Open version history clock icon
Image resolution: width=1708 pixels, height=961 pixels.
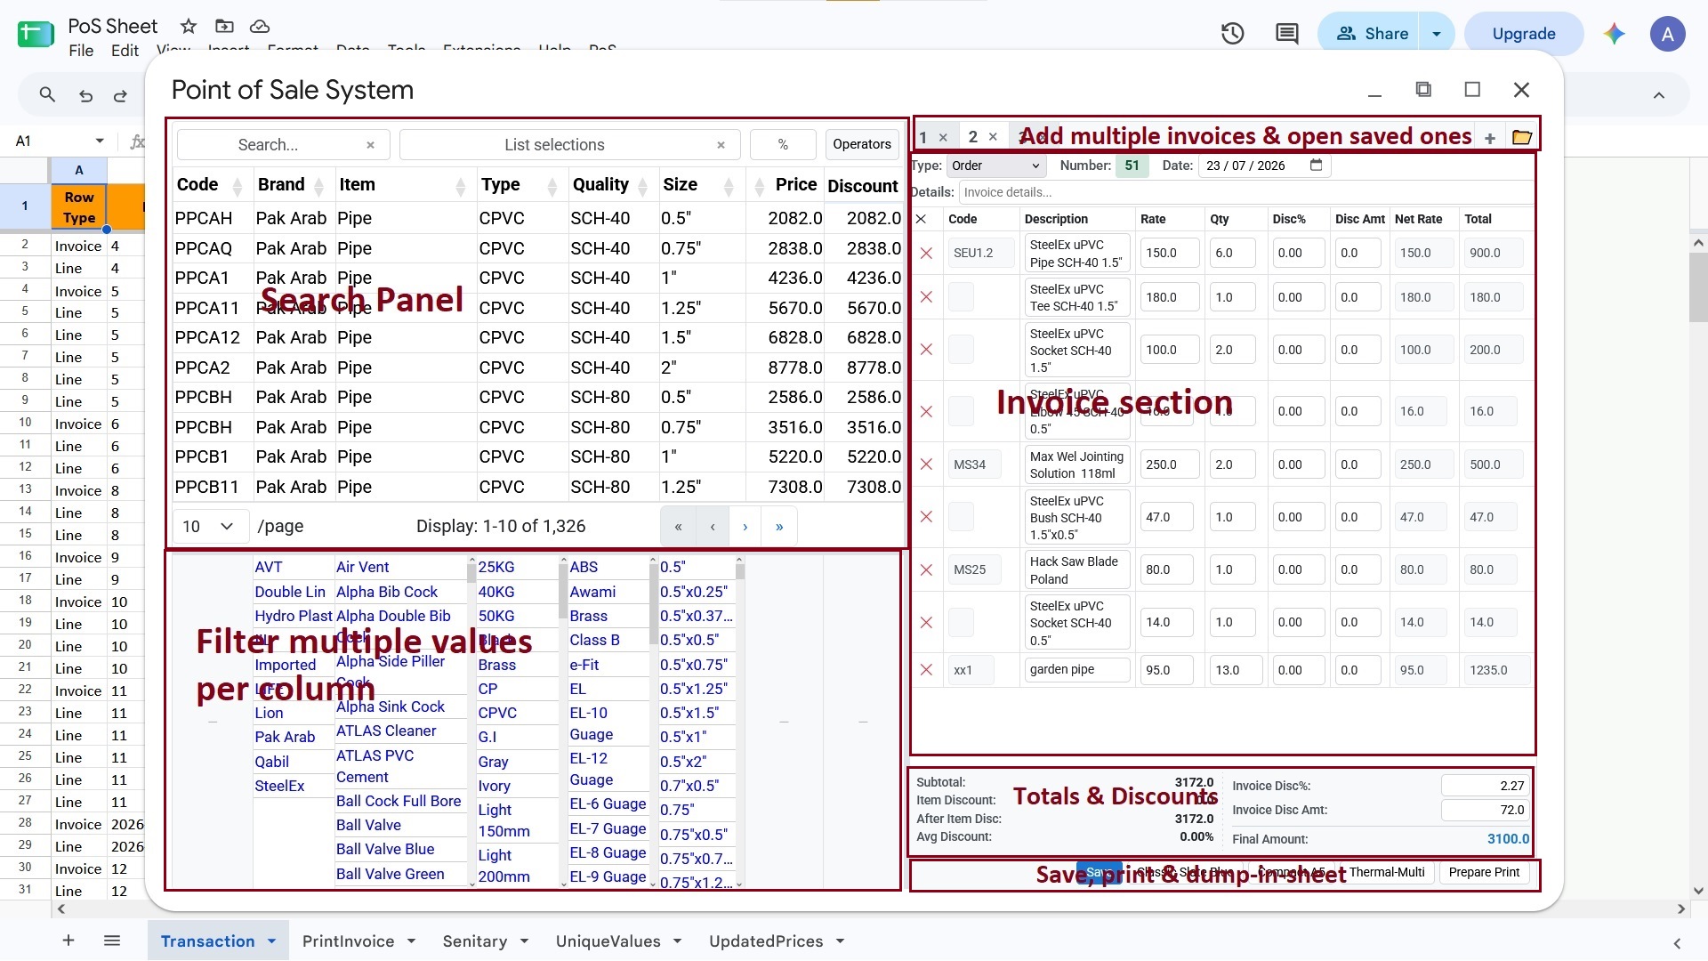pyautogui.click(x=1232, y=34)
